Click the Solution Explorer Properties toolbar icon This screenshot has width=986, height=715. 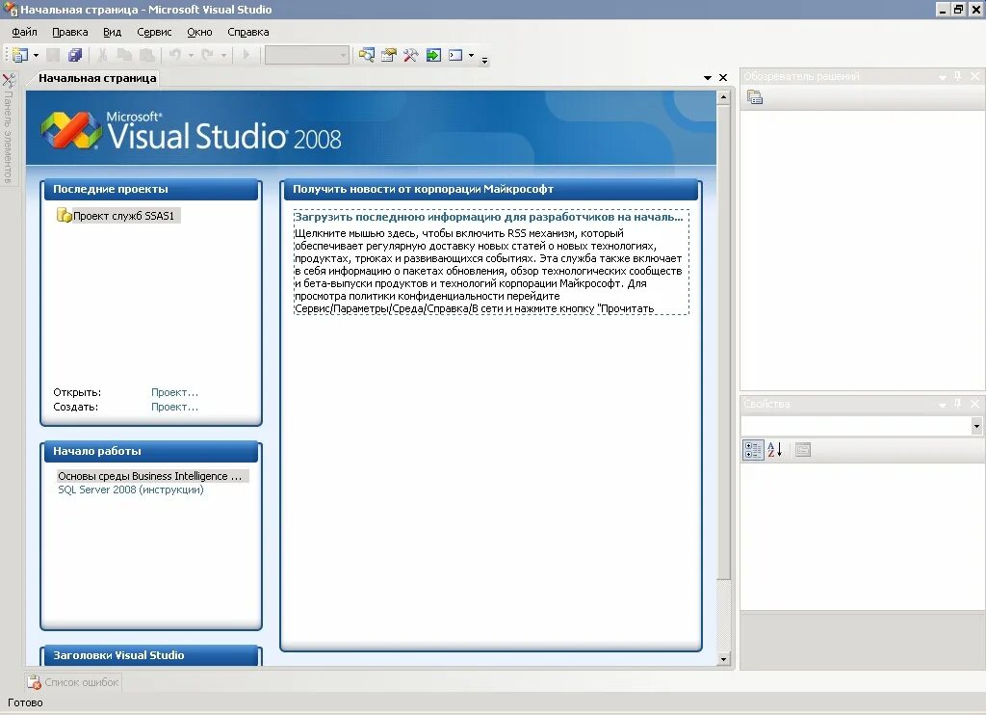[x=755, y=97]
